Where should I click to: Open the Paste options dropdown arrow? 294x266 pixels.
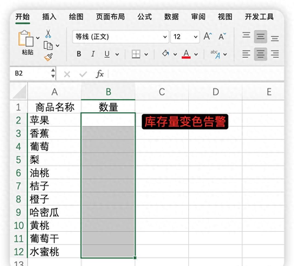[38, 38]
